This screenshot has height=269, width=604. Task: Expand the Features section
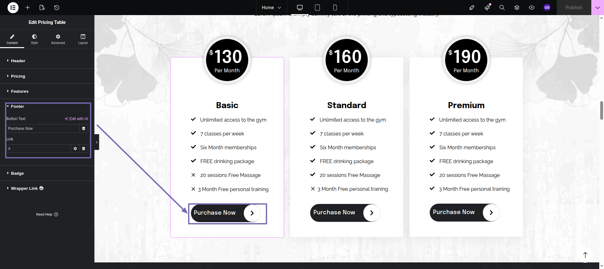pyautogui.click(x=20, y=91)
